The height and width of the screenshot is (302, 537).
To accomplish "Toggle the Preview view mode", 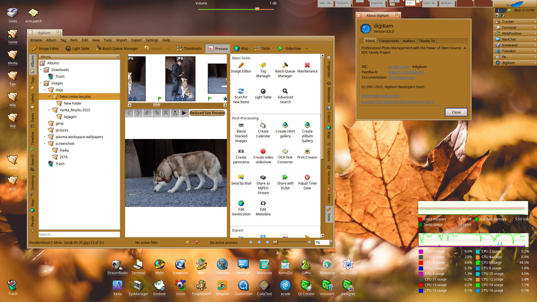I will (x=218, y=49).
